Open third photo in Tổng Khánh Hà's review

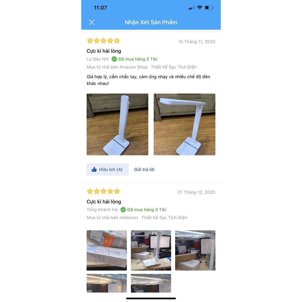(195, 250)
